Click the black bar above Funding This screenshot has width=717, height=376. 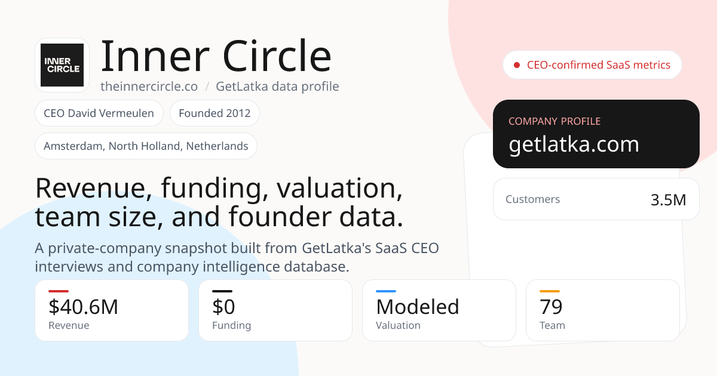point(222,291)
